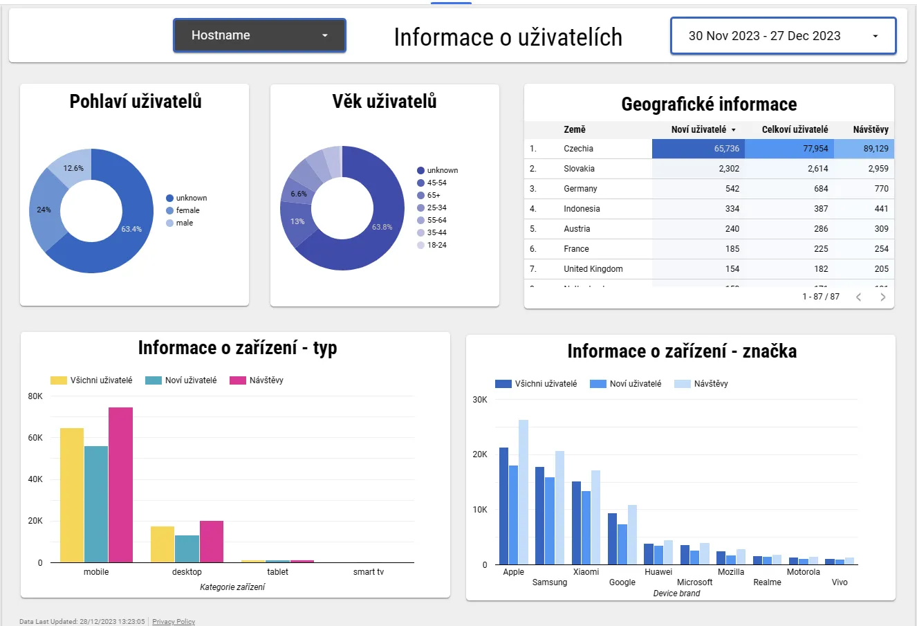Click the 12.6% male slice of gender donut

click(x=73, y=168)
